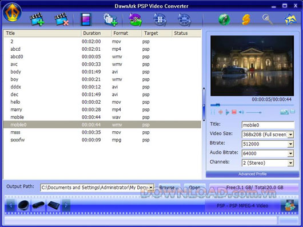The image size is (303, 227).
Task: Mute the preview via speaker icon
Action: pos(241,112)
